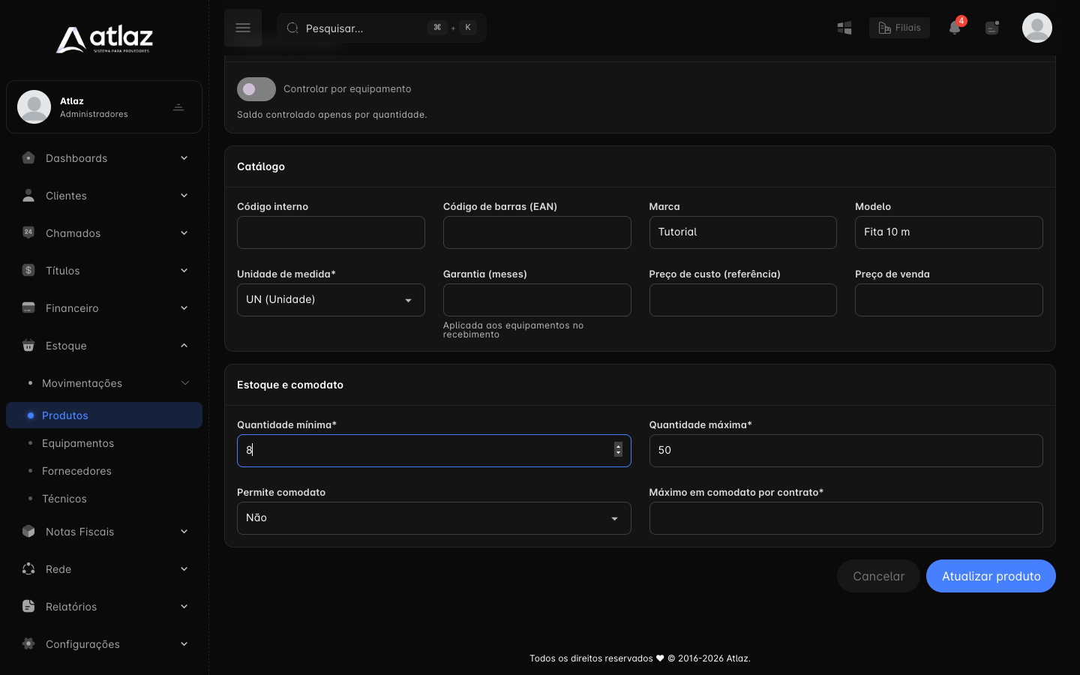This screenshot has height=675, width=1080.
Task: Click the Rede network icon
Action: (x=28, y=568)
